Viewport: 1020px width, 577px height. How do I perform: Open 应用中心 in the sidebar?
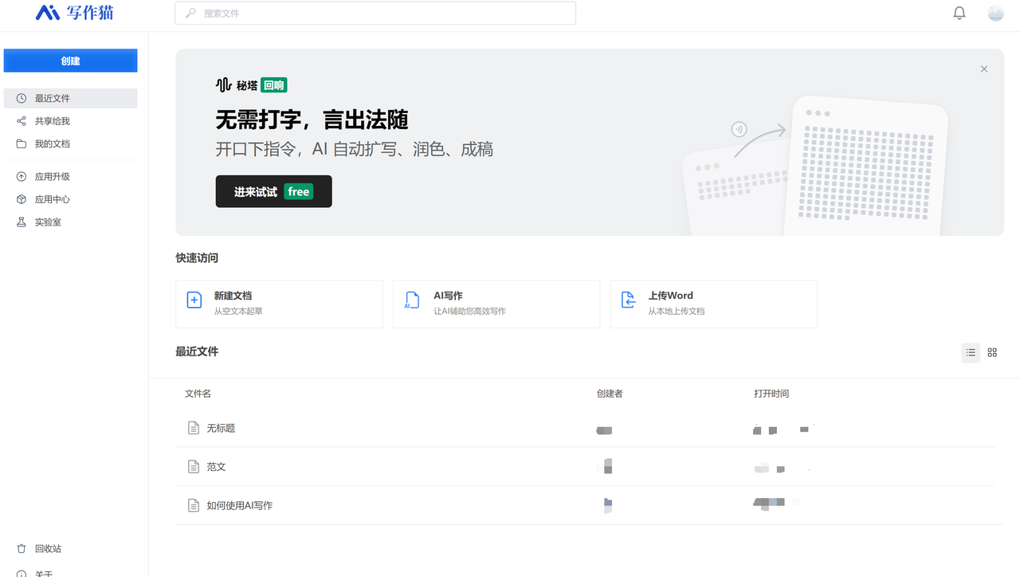[70, 199]
